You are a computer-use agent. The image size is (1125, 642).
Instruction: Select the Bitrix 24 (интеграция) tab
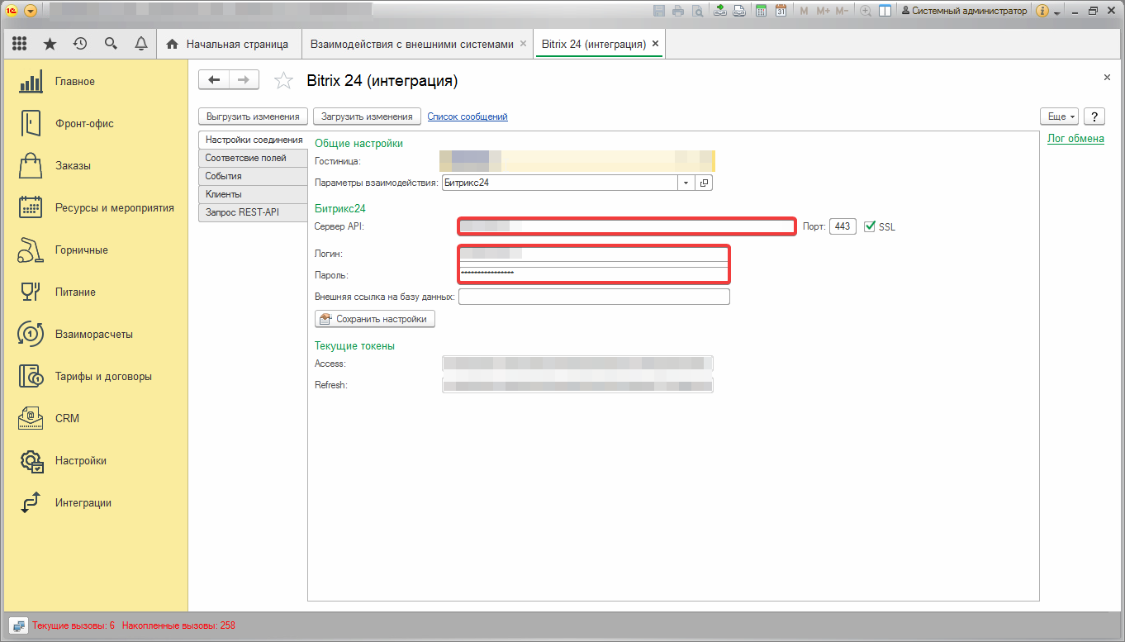pyautogui.click(x=593, y=44)
